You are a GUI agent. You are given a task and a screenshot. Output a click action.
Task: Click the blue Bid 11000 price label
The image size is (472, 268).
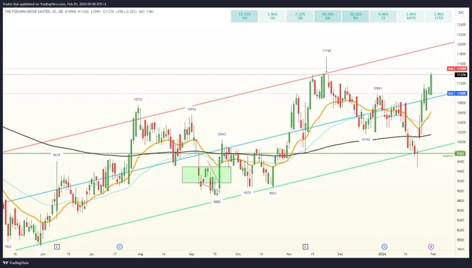[457, 93]
